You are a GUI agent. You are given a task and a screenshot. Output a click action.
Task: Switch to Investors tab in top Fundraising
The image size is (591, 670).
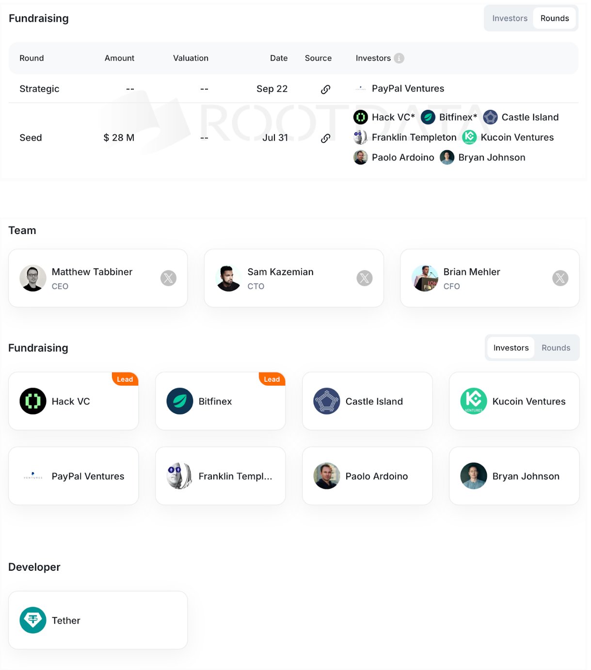click(x=510, y=18)
